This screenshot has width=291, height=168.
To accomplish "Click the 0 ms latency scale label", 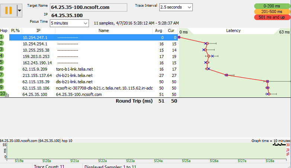I will 183,32.
